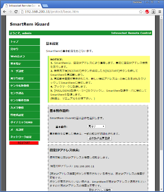Image resolution: width=164 pixels, height=192 pixels.
Task: Click the browser back arrow
Action: [5, 12]
